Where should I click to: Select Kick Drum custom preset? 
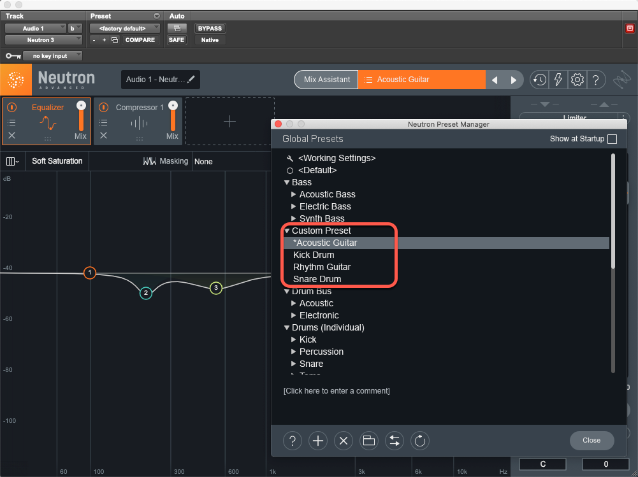[x=314, y=255]
